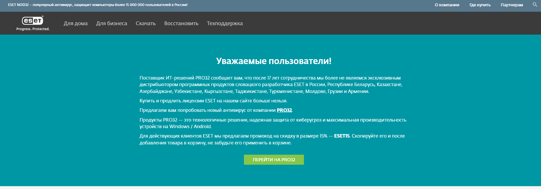Open the Техподдержка menu item
The width and height of the screenshot is (541, 189).
click(x=225, y=23)
